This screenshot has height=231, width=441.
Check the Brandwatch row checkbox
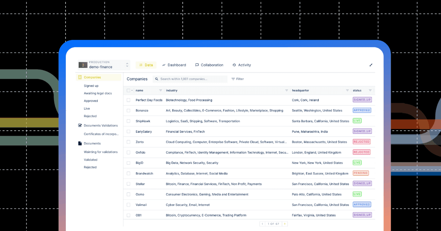(129, 173)
